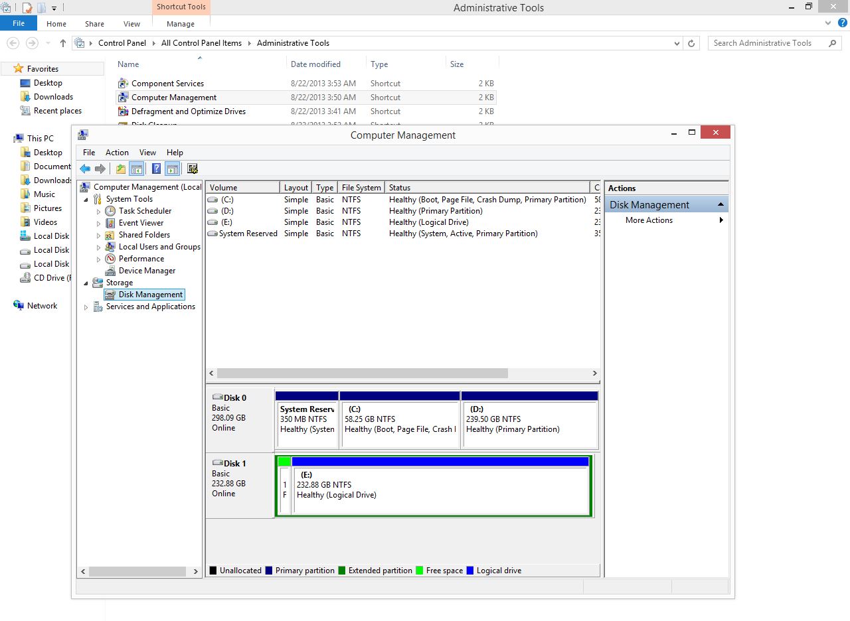Select the System Reserved partition on Disk 0

click(x=307, y=419)
